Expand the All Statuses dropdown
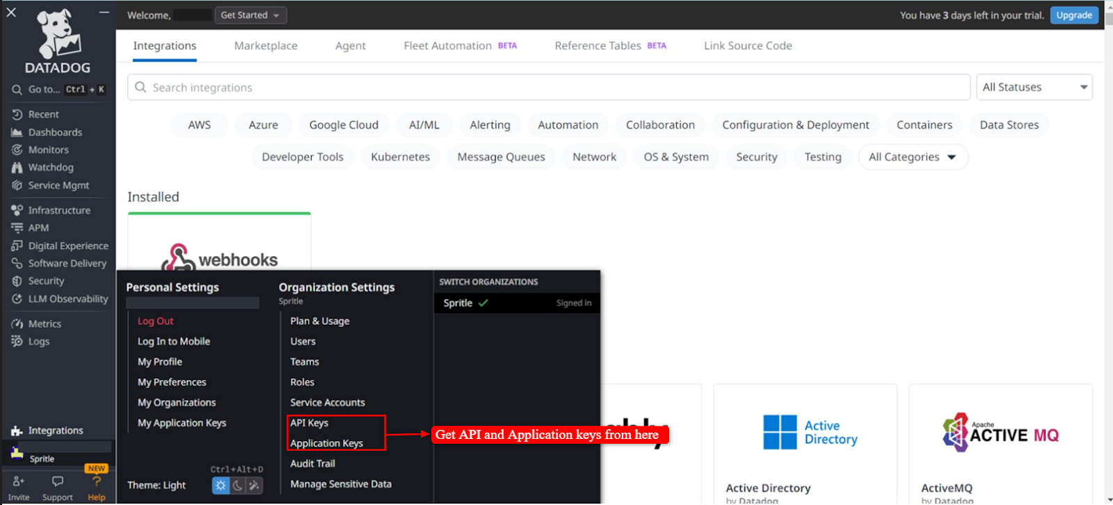 [x=1034, y=88]
